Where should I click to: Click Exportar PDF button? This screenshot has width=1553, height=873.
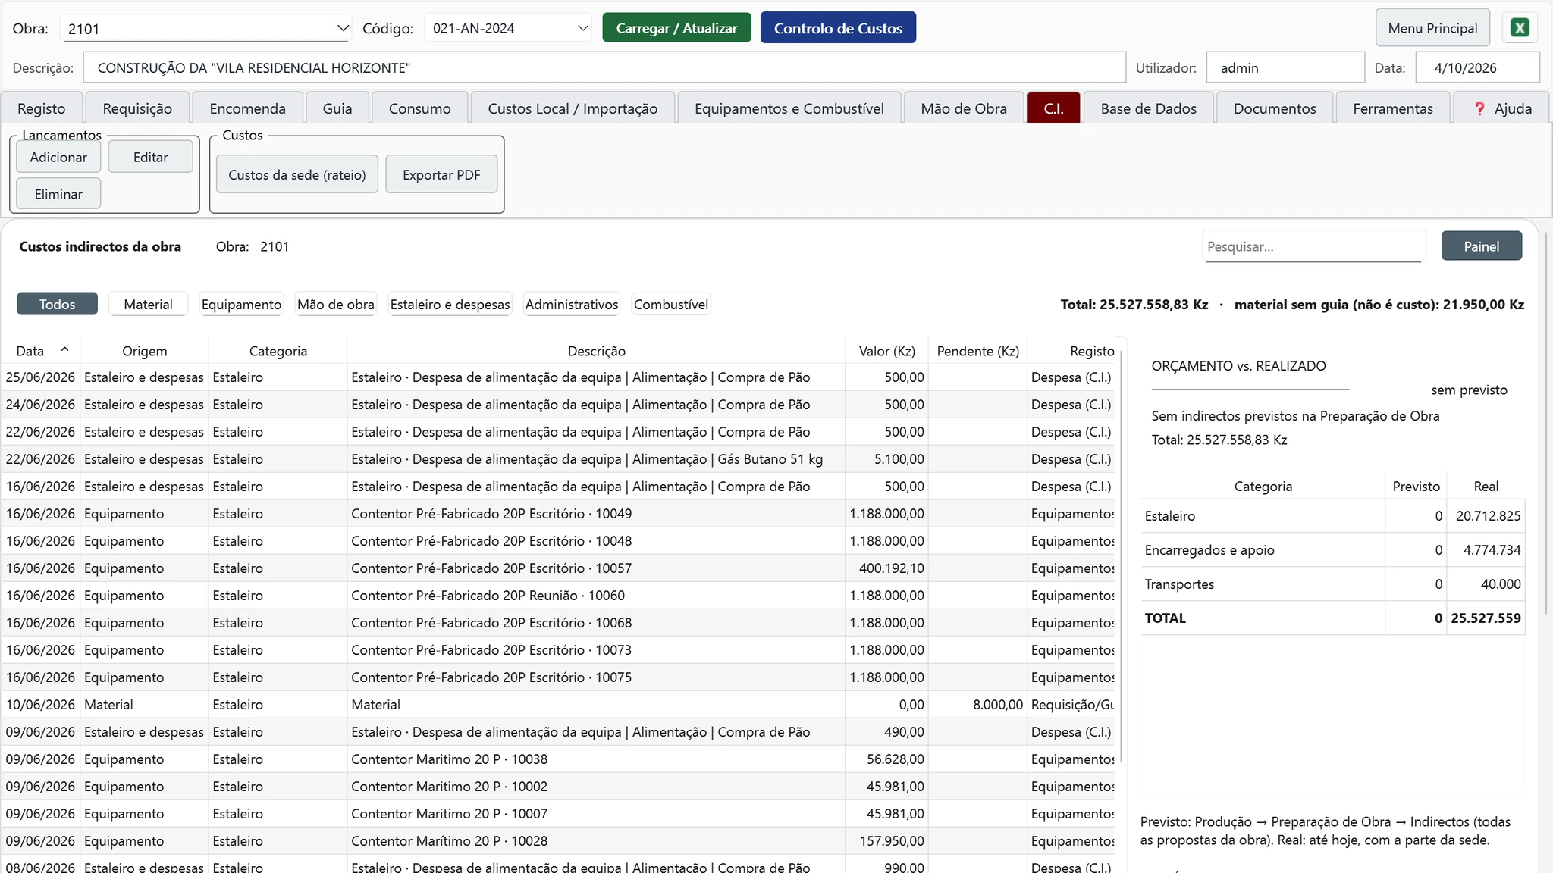tap(441, 174)
